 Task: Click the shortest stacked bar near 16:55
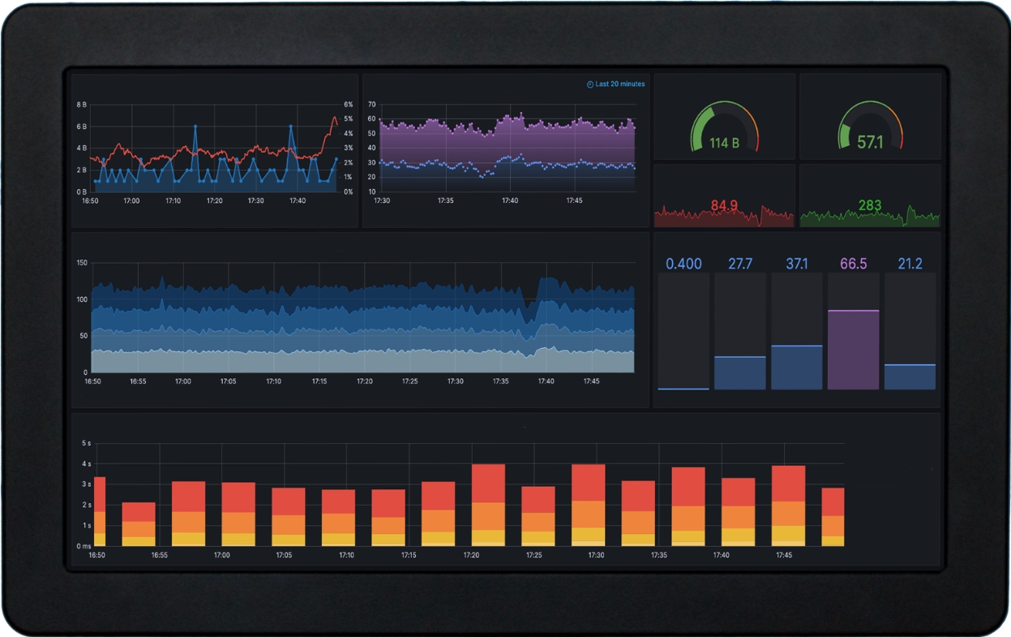[139, 523]
